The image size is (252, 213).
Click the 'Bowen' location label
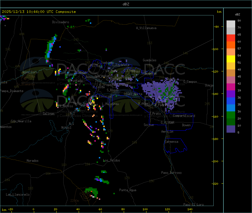(186, 125)
